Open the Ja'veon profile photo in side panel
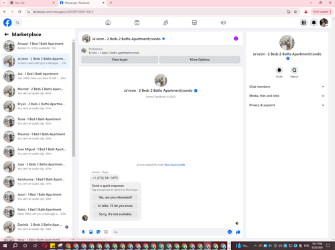This screenshot has width=335, height=250. pyautogui.click(x=287, y=43)
